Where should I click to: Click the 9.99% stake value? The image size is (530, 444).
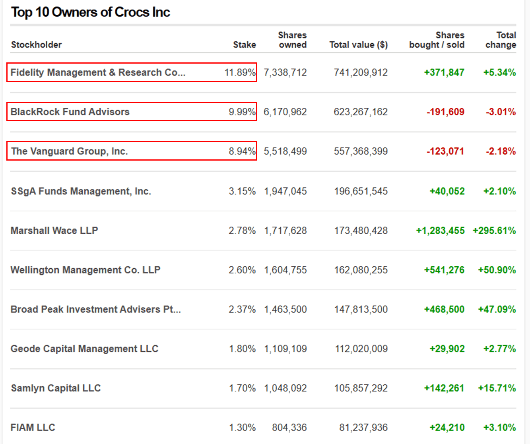(x=242, y=112)
